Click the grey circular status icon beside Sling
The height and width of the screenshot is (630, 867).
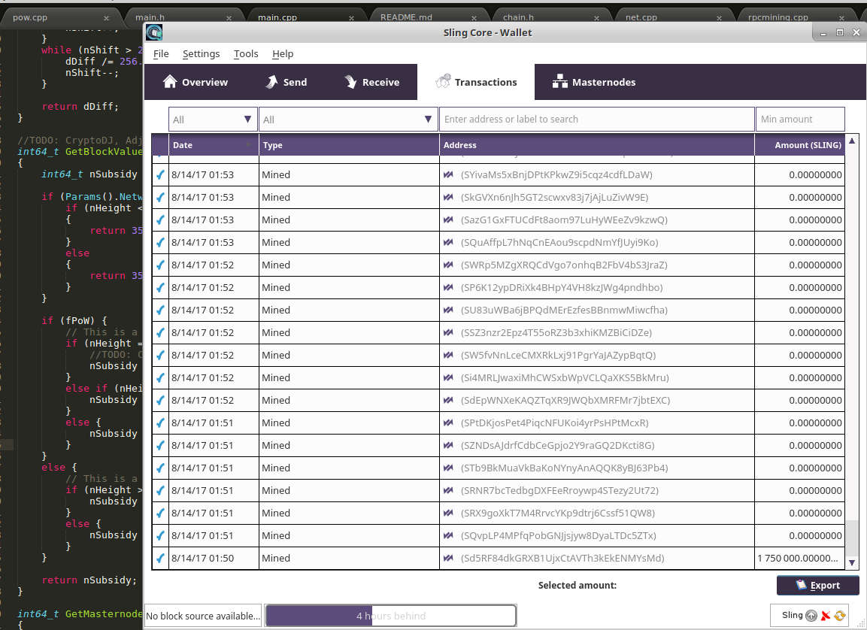click(x=811, y=616)
